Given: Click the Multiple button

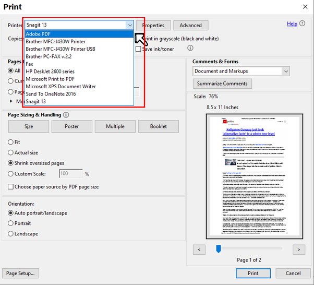Looking at the screenshot, I should (115, 126).
